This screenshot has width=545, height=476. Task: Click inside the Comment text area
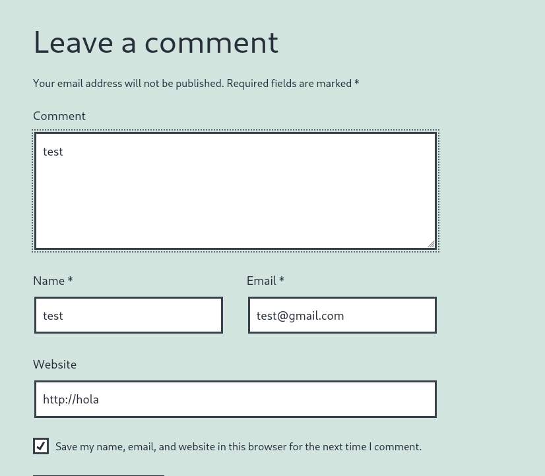236,198
